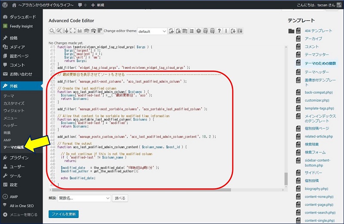Image resolution: width=344 pixels, height=224 pixels.
Task: Open the editor theme dropdown
Action: coord(152,31)
